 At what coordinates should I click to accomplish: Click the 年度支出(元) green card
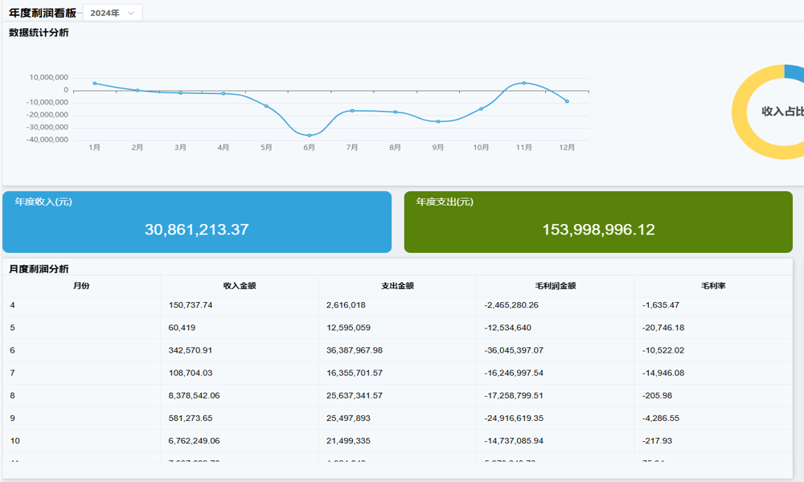tap(598, 222)
